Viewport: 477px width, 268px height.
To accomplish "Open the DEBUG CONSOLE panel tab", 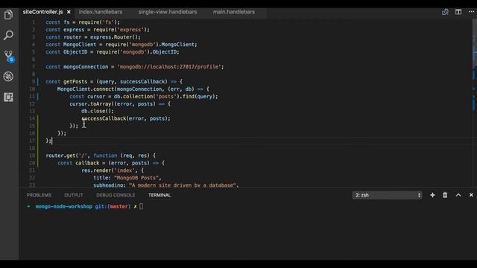I will click(116, 195).
